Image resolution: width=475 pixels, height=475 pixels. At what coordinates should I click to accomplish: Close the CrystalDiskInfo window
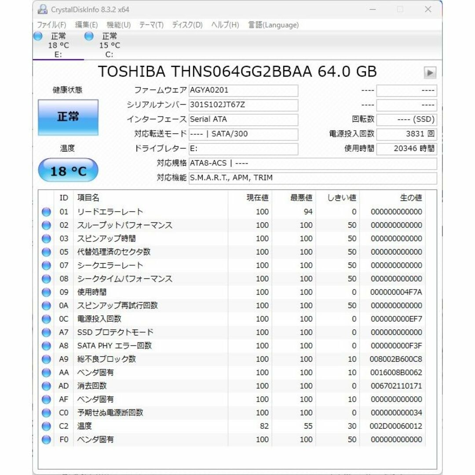click(x=428, y=9)
